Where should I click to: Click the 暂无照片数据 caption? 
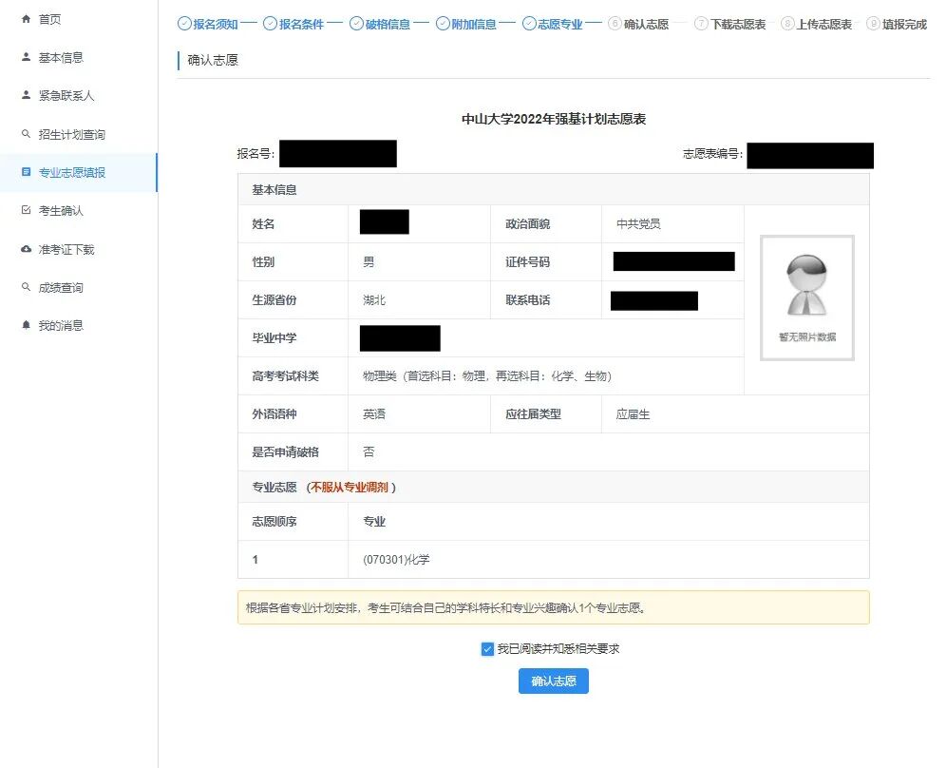click(807, 336)
